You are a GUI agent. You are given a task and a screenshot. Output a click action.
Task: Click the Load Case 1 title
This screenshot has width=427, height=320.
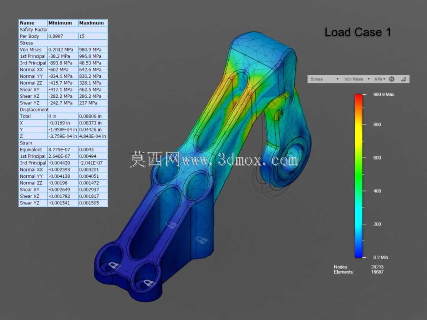pyautogui.click(x=358, y=32)
